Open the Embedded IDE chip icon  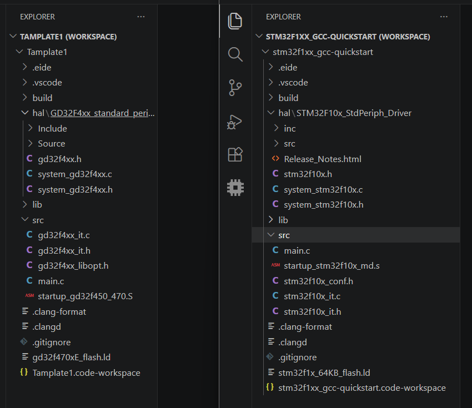click(x=235, y=188)
